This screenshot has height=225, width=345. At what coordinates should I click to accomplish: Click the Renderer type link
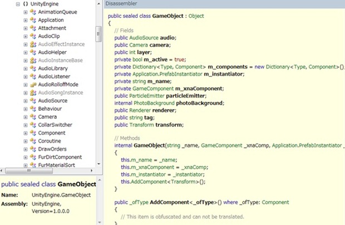click(139, 110)
